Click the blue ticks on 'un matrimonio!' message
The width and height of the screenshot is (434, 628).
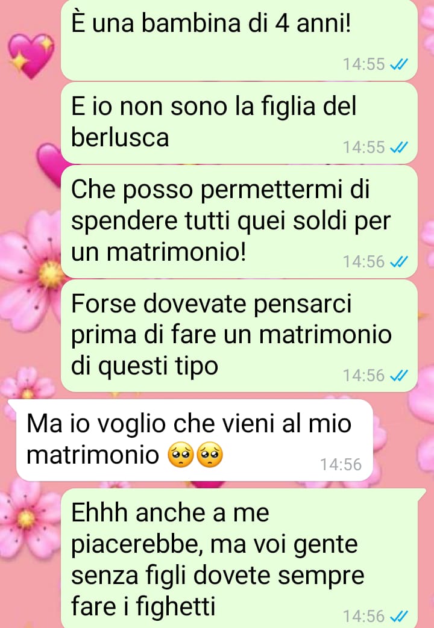[x=399, y=261]
